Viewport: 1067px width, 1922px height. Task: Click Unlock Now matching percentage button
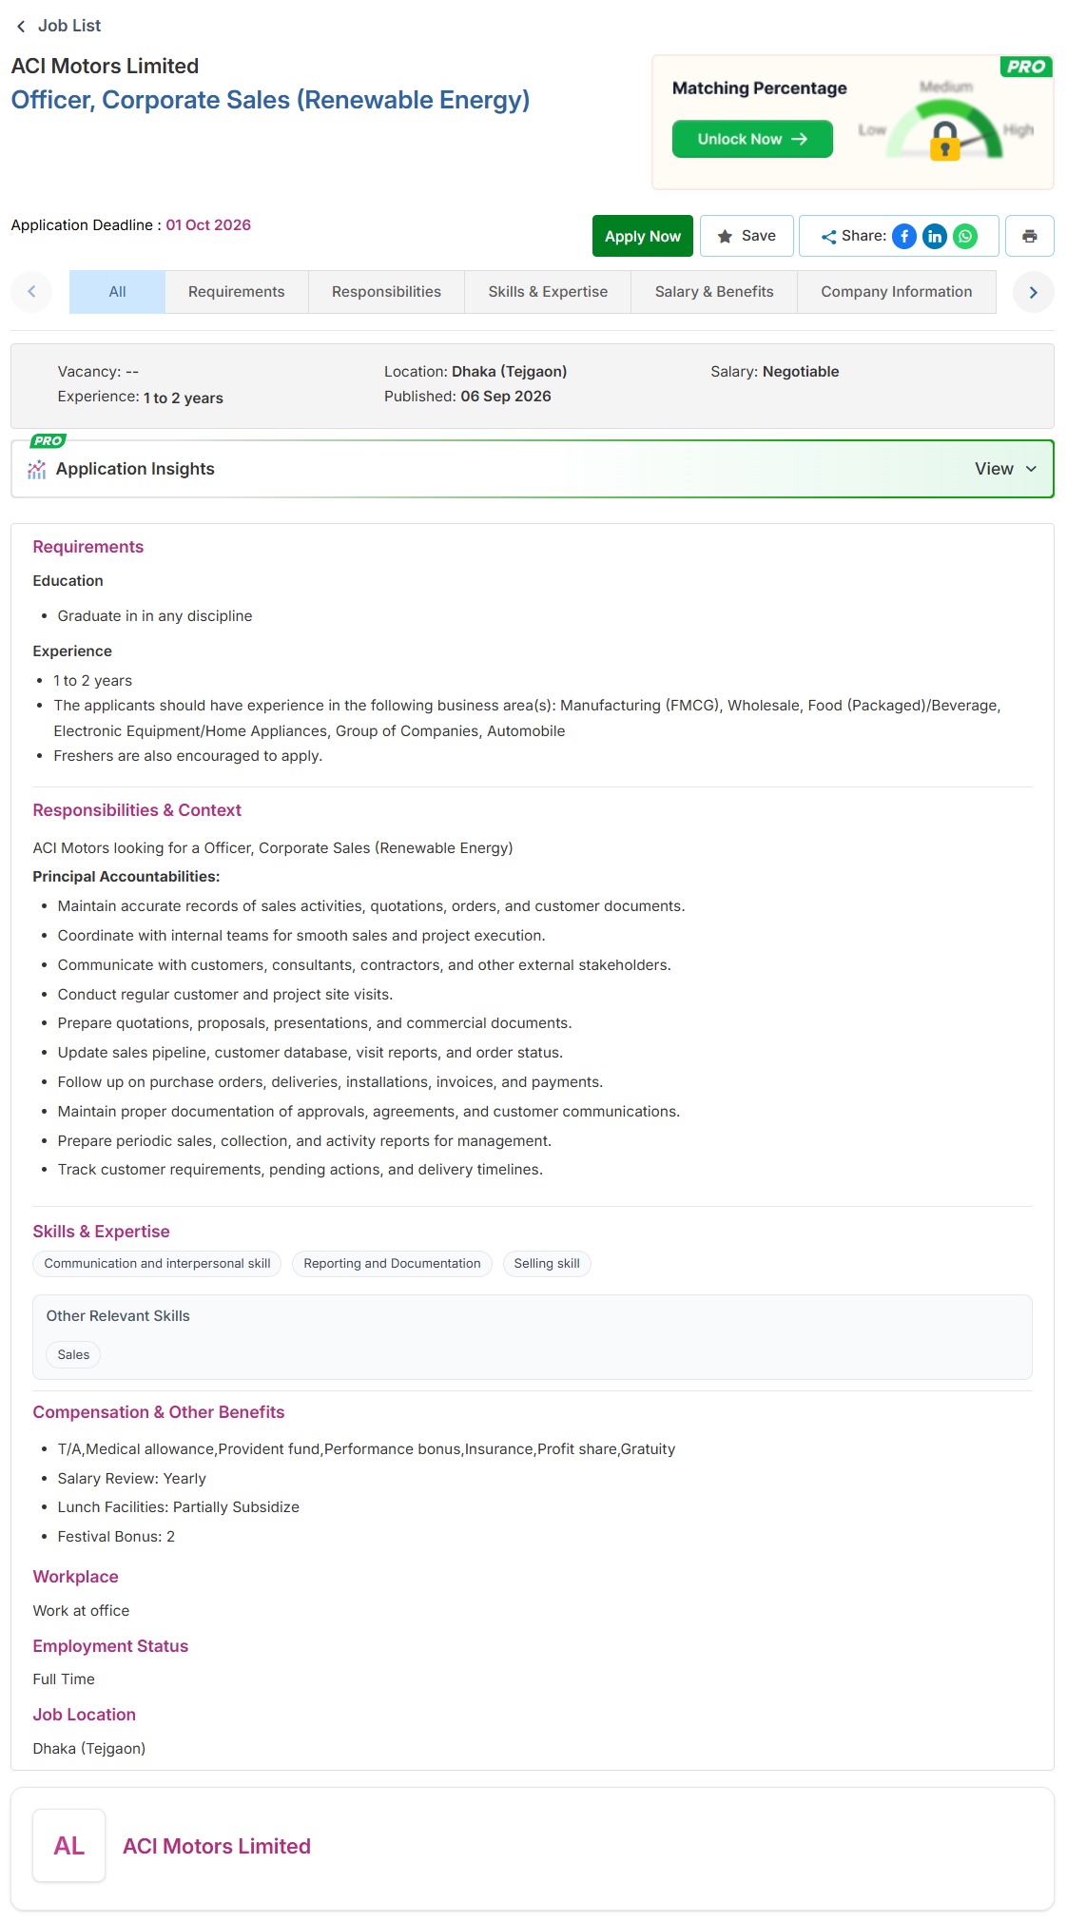[x=752, y=139]
